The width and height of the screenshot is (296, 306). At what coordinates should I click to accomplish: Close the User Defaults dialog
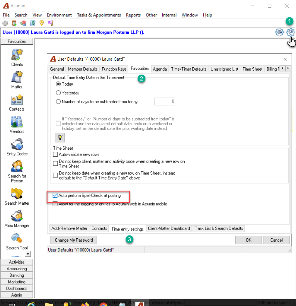point(285,59)
